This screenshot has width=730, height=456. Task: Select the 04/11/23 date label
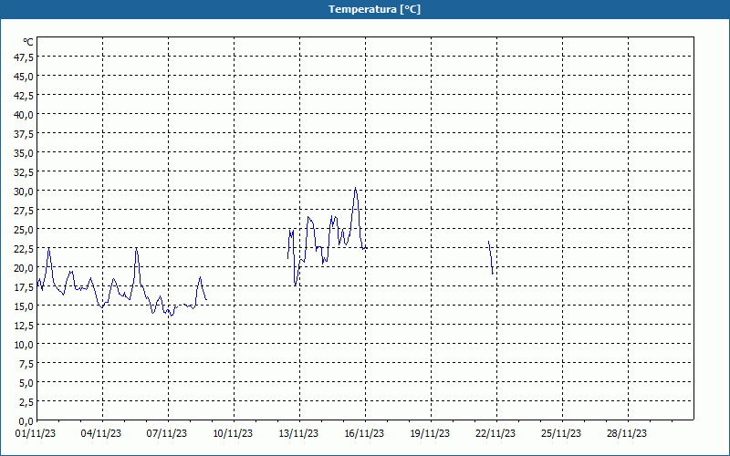[101, 434]
